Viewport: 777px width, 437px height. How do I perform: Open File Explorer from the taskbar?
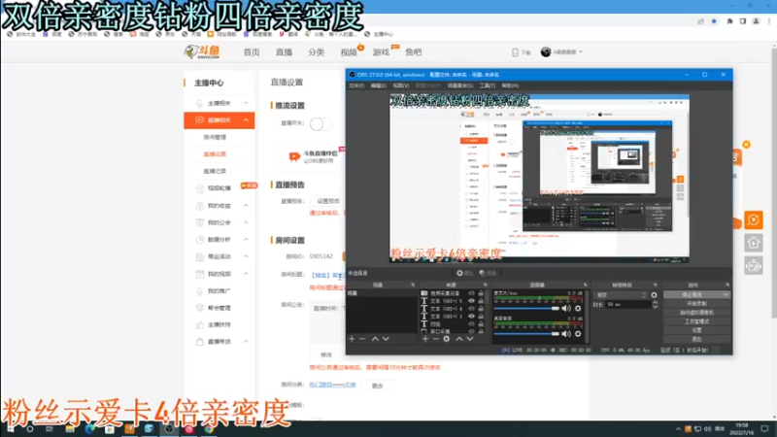(x=69, y=428)
